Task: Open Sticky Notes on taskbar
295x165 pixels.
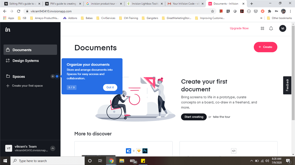Action: click(x=143, y=161)
